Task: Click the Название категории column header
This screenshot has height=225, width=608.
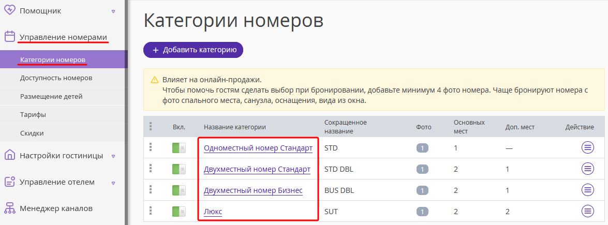Action: click(235, 127)
